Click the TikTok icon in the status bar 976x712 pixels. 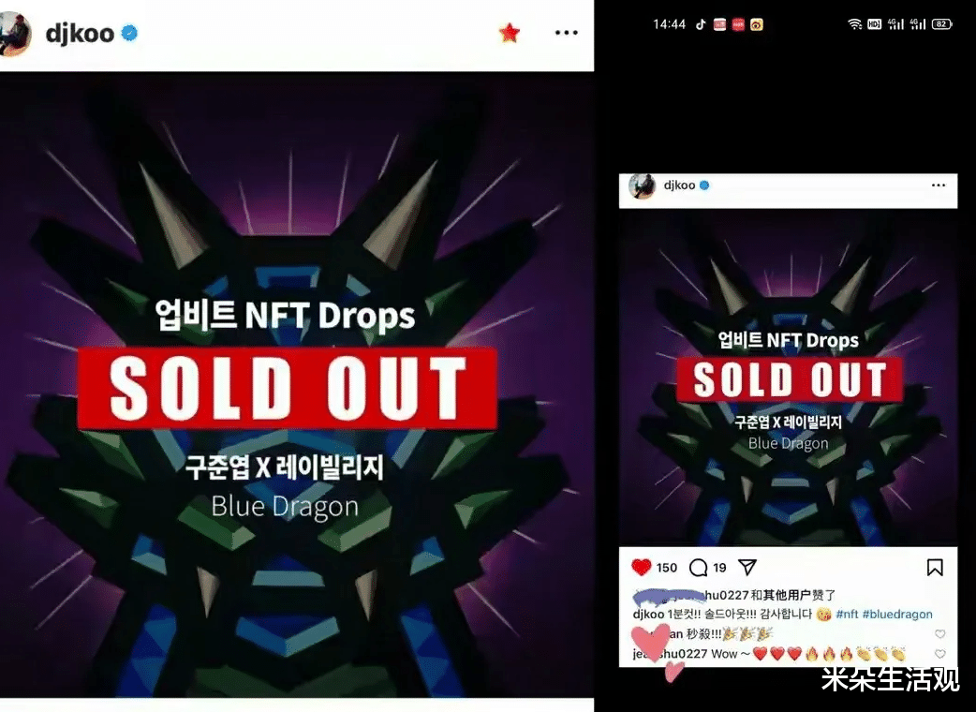[x=701, y=24]
